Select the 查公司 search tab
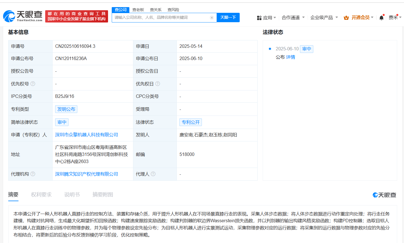Viewport: 404px width, 243px height. (x=121, y=10)
